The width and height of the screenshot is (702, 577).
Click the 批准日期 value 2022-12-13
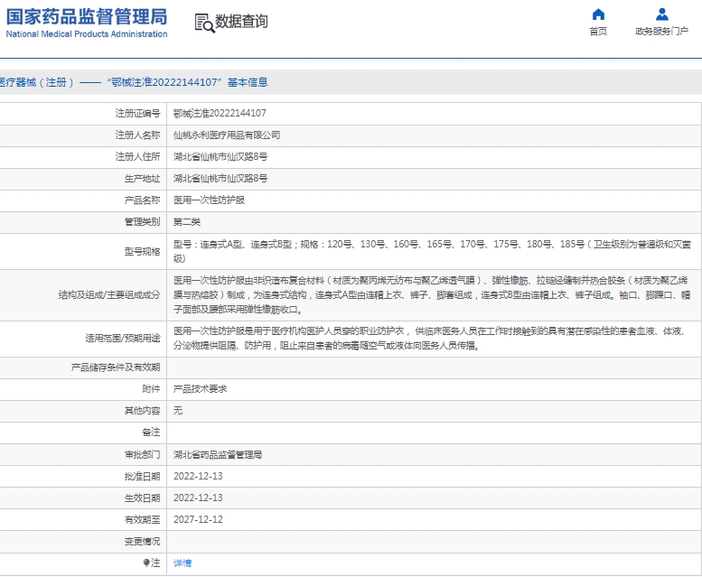pos(198,477)
